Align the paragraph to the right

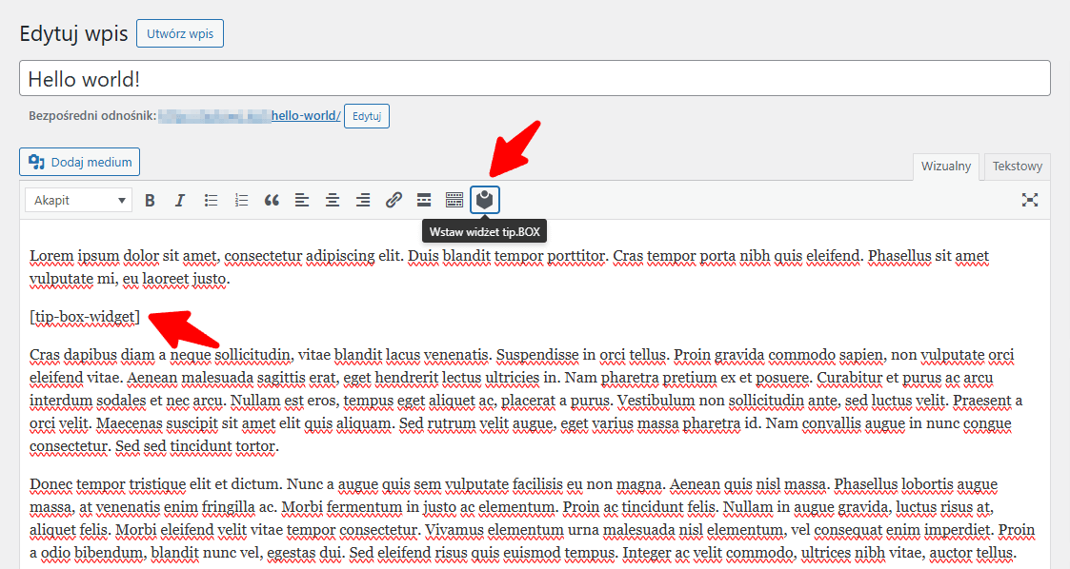click(x=363, y=200)
